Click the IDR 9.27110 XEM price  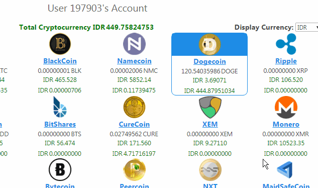[x=210, y=143]
